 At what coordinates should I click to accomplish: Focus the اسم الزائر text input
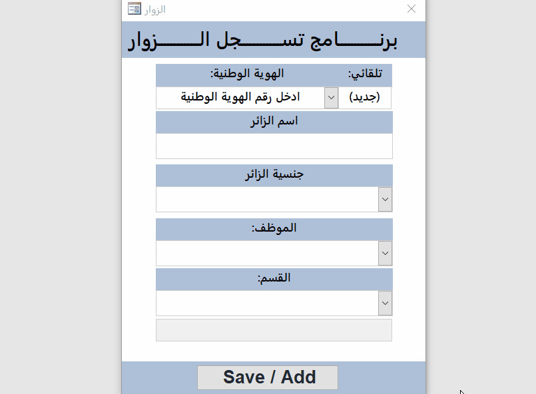tap(274, 146)
